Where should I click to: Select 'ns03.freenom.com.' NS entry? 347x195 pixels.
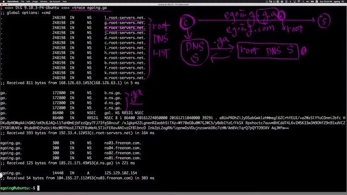pos(123,143)
